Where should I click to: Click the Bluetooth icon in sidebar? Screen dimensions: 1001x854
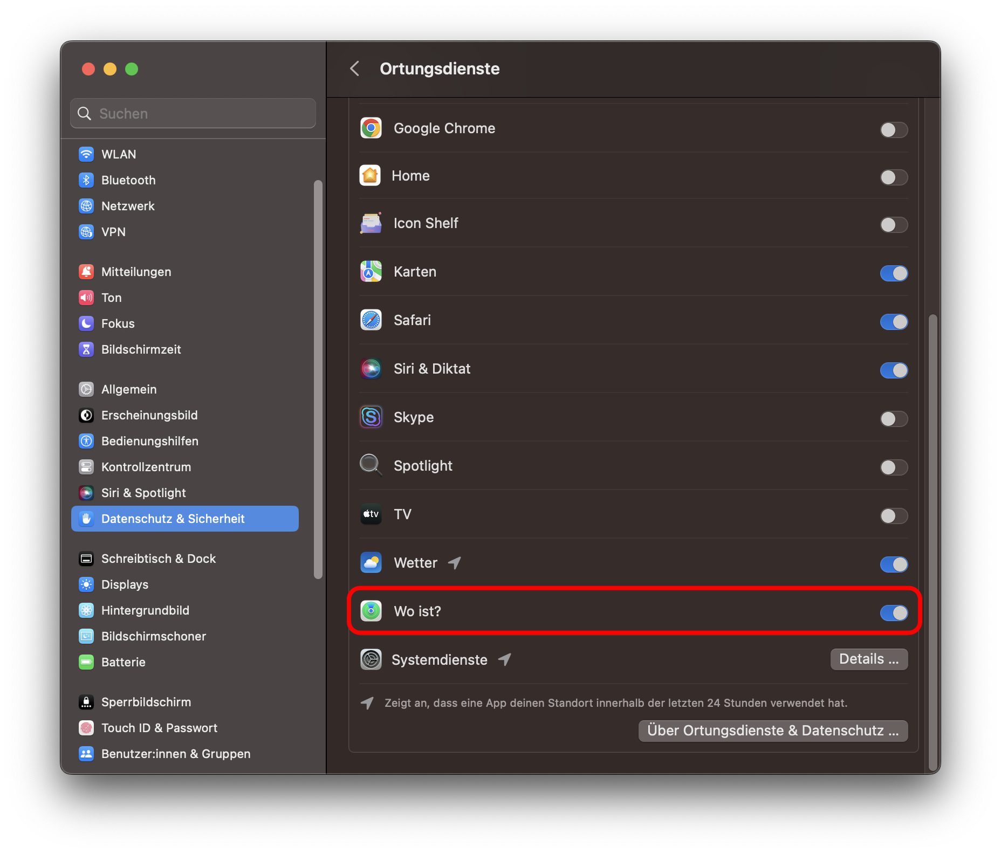point(86,180)
